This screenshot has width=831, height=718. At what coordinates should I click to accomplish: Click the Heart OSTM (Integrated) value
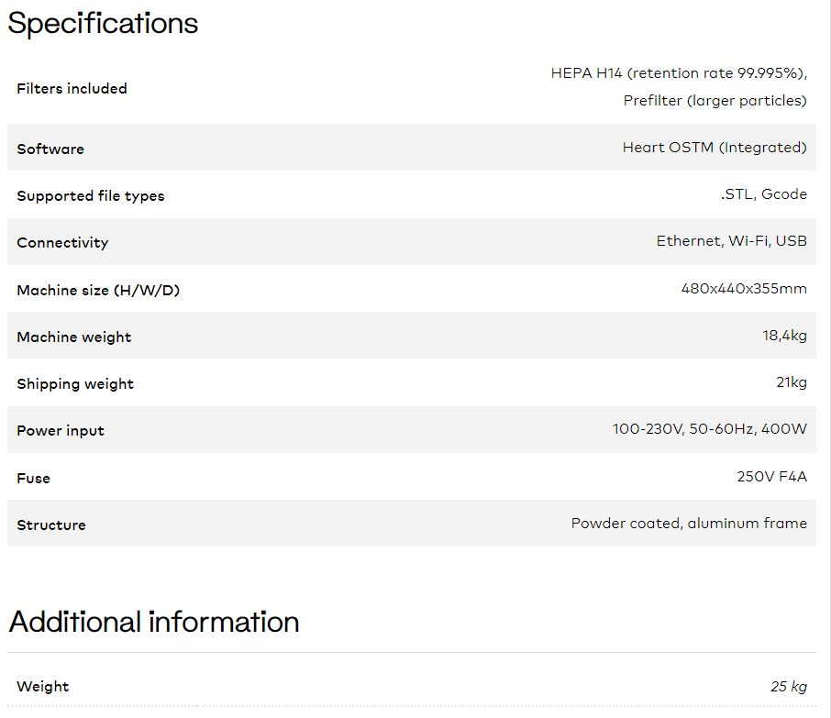click(x=715, y=148)
